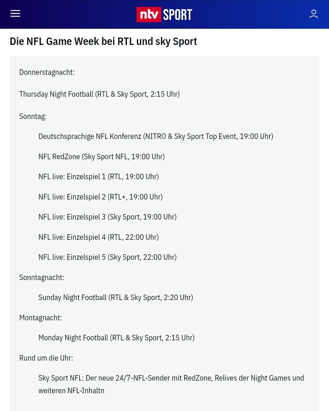Select the Sky Sport NFL 24/7 description
This screenshot has width=329, height=411.
pyautogui.click(x=171, y=384)
